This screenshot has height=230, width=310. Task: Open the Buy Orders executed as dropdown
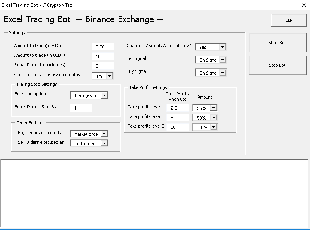tap(104, 134)
